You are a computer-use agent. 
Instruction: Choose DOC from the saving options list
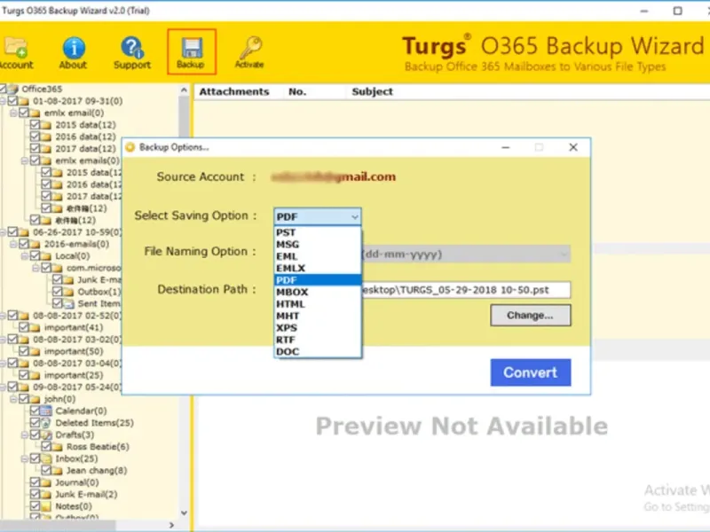tap(318, 351)
